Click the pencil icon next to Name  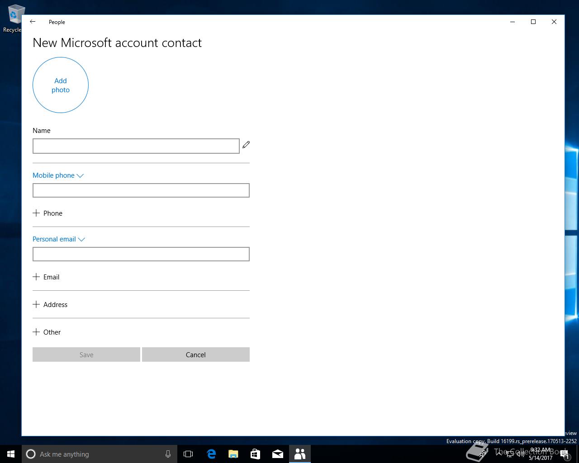(x=246, y=145)
